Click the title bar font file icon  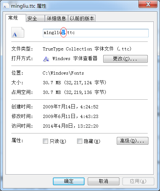tap(6, 6)
